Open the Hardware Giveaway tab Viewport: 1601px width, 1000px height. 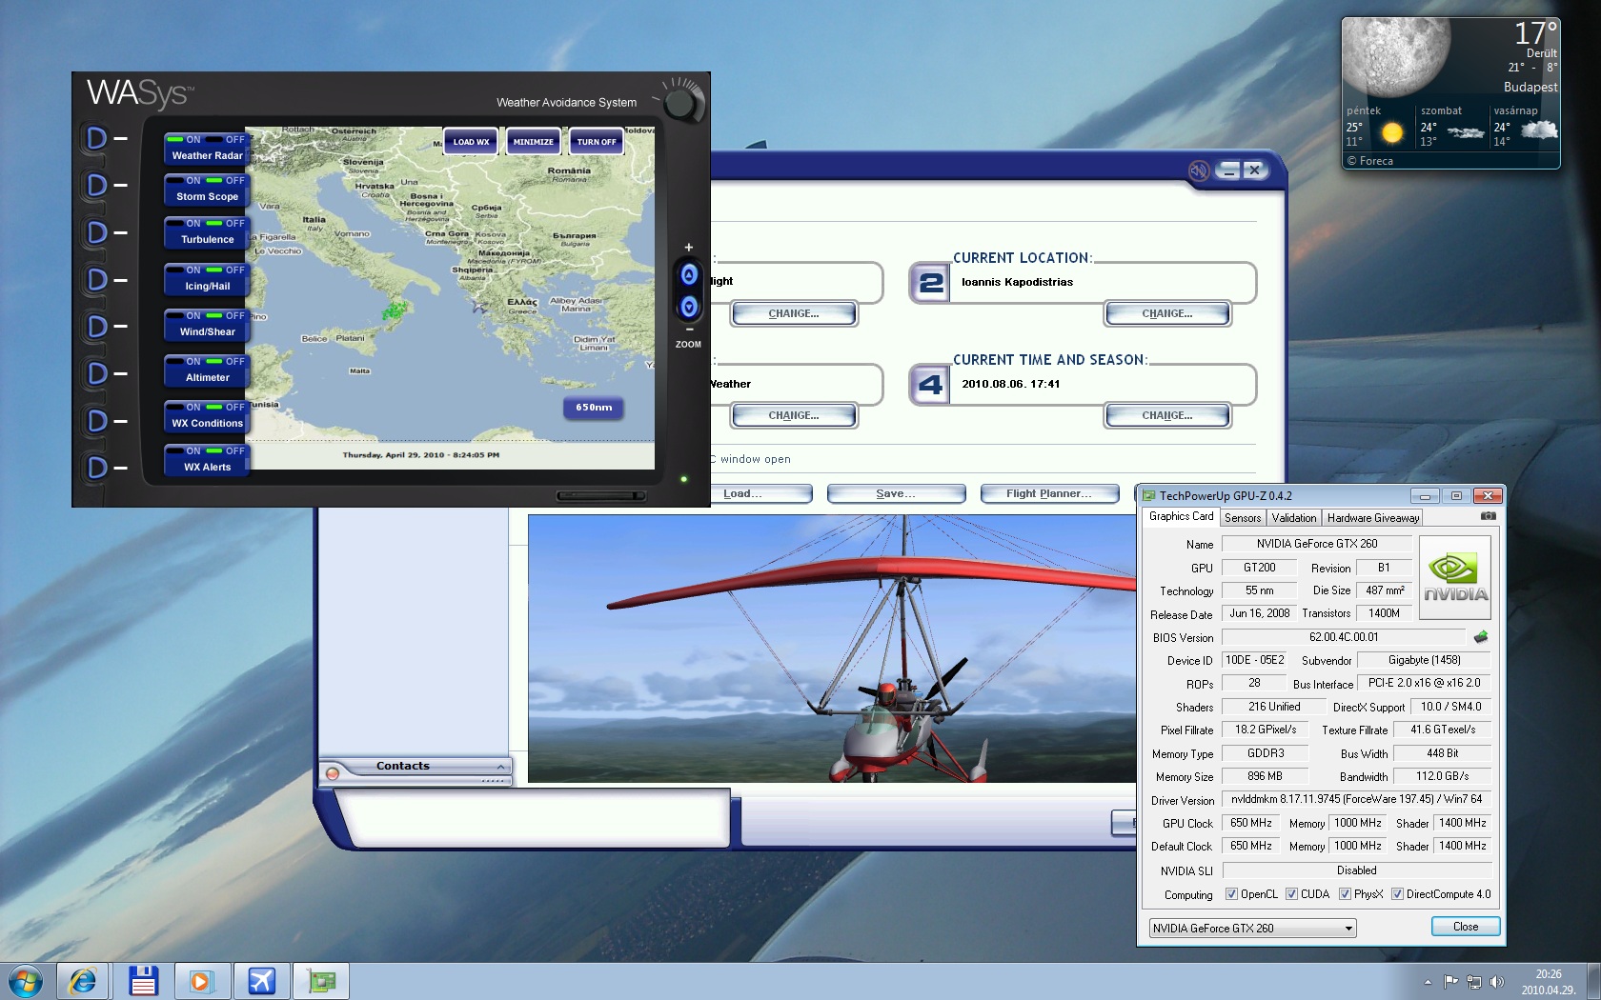(1373, 518)
